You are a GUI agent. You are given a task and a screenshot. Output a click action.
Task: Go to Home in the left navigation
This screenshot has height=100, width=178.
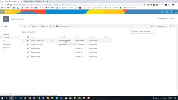pyautogui.click(x=5, y=31)
